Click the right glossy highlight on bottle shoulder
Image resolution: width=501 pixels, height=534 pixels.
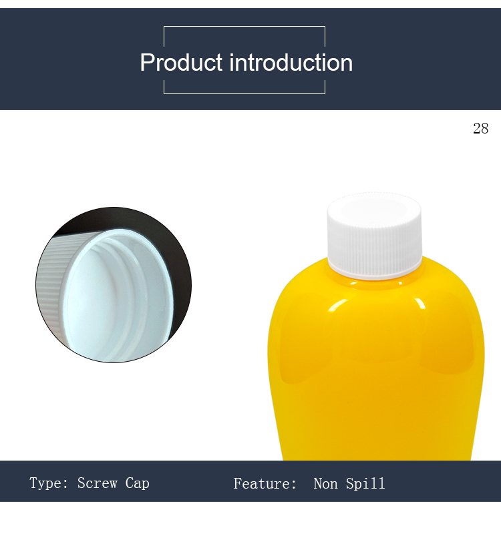coord(420,304)
